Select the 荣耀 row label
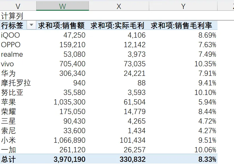 pyautogui.click(x=8, y=111)
